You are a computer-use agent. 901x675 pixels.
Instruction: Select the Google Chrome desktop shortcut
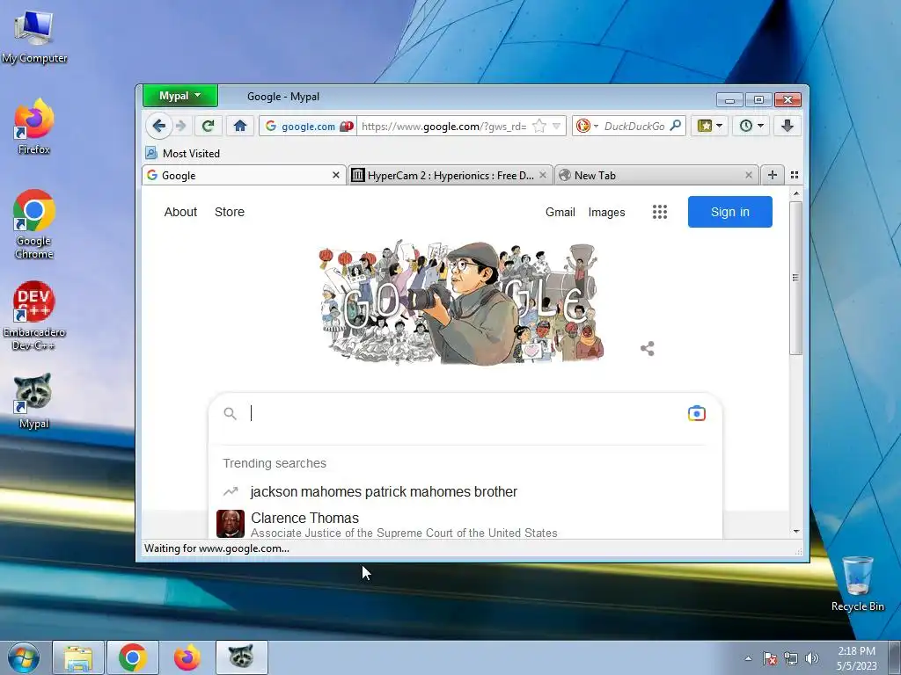pyautogui.click(x=34, y=224)
